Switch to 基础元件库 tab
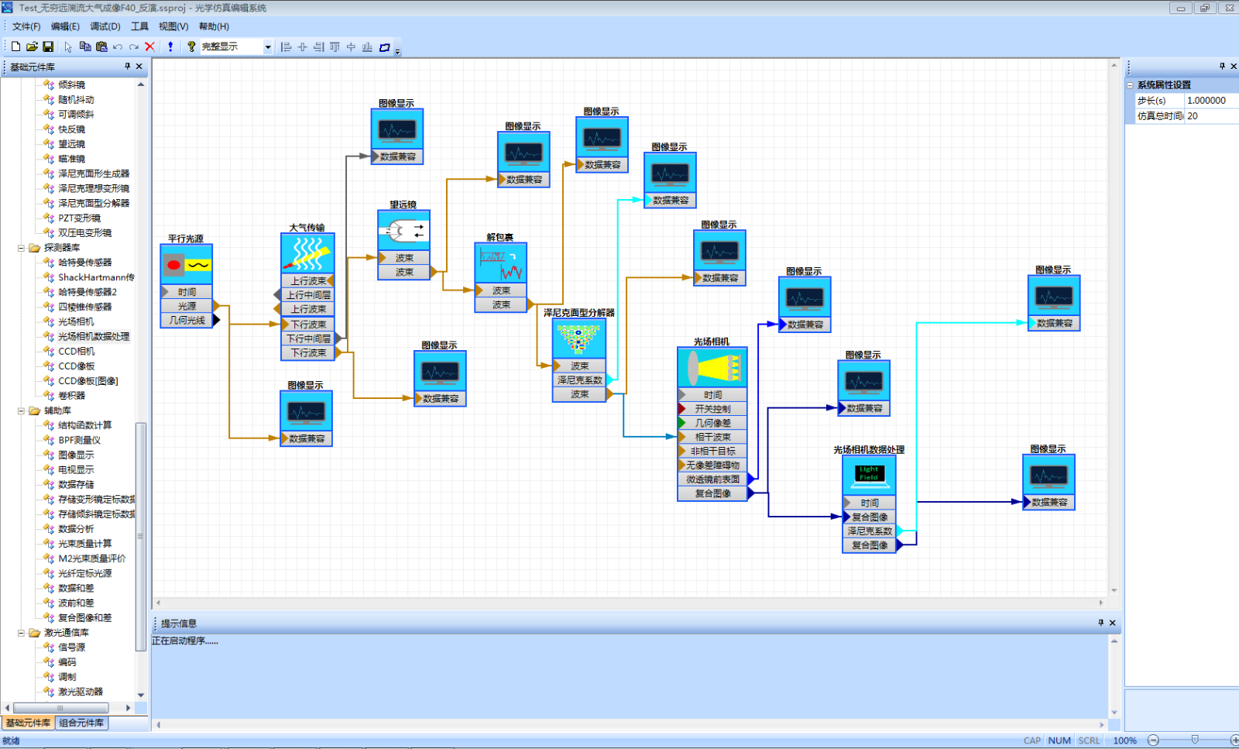This screenshot has height=749, width=1239. pos(28,723)
